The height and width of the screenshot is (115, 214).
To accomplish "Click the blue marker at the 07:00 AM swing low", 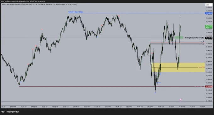I will tap(97, 37).
